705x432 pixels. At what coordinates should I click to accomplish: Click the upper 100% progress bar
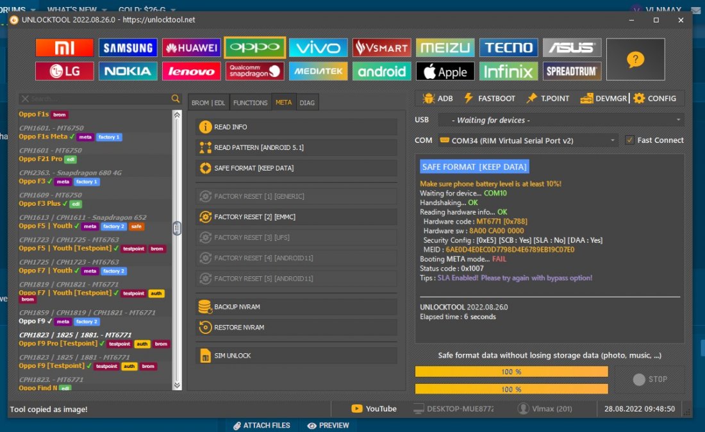(511, 372)
